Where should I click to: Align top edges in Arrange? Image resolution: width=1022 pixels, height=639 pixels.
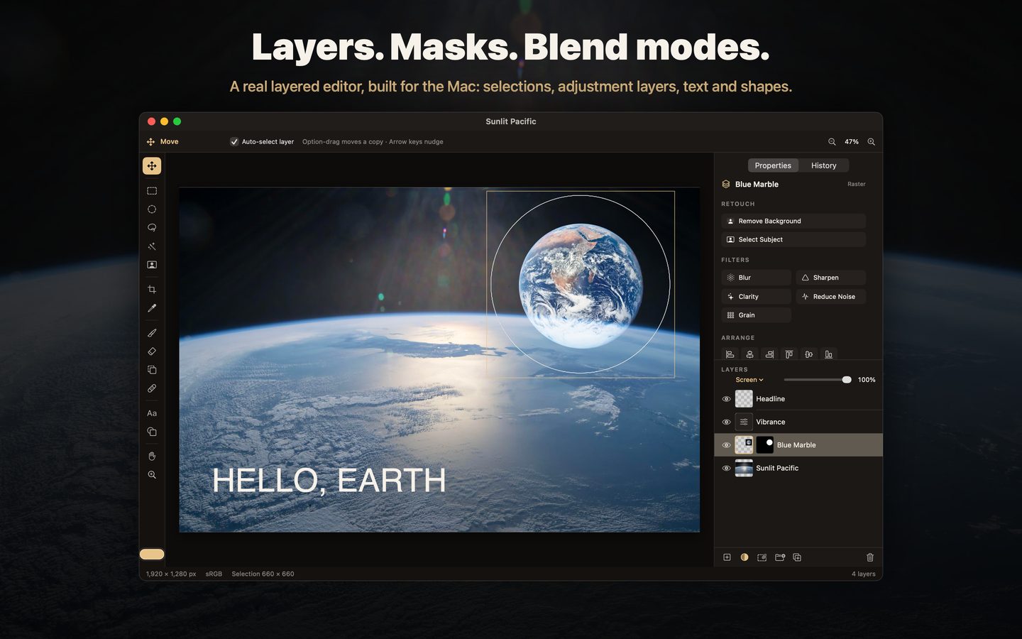pyautogui.click(x=789, y=354)
